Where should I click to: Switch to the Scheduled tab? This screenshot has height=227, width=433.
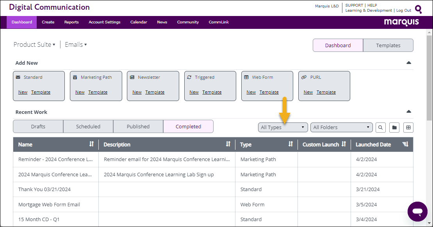click(88, 126)
